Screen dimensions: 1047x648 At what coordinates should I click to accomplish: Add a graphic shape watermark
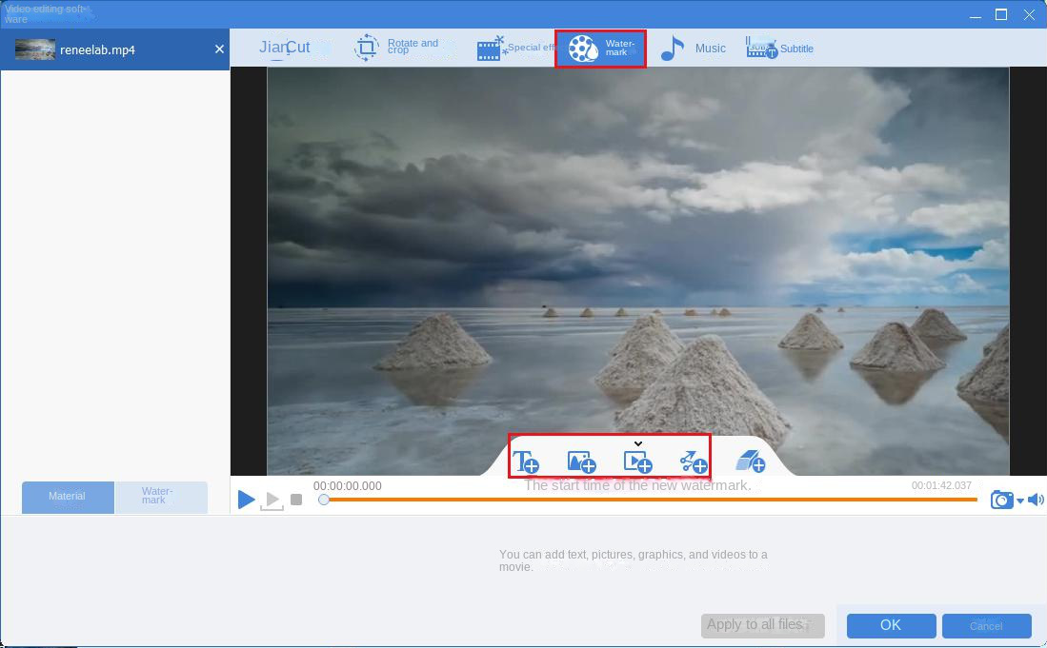tap(693, 462)
